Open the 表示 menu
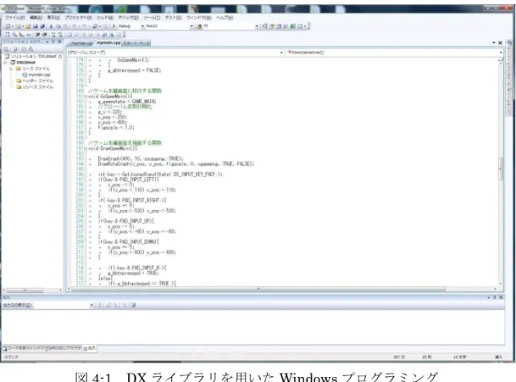This screenshot has width=516, height=382. [53, 18]
